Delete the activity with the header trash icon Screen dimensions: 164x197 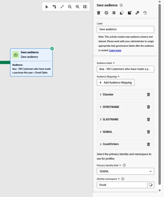[99, 13]
